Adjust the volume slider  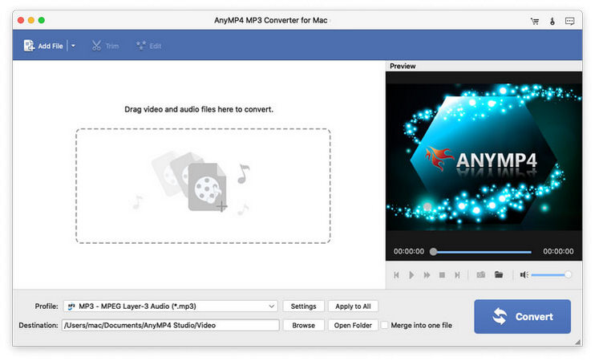552,275
